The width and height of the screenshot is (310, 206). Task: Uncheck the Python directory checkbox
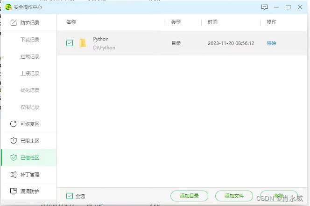[70, 43]
